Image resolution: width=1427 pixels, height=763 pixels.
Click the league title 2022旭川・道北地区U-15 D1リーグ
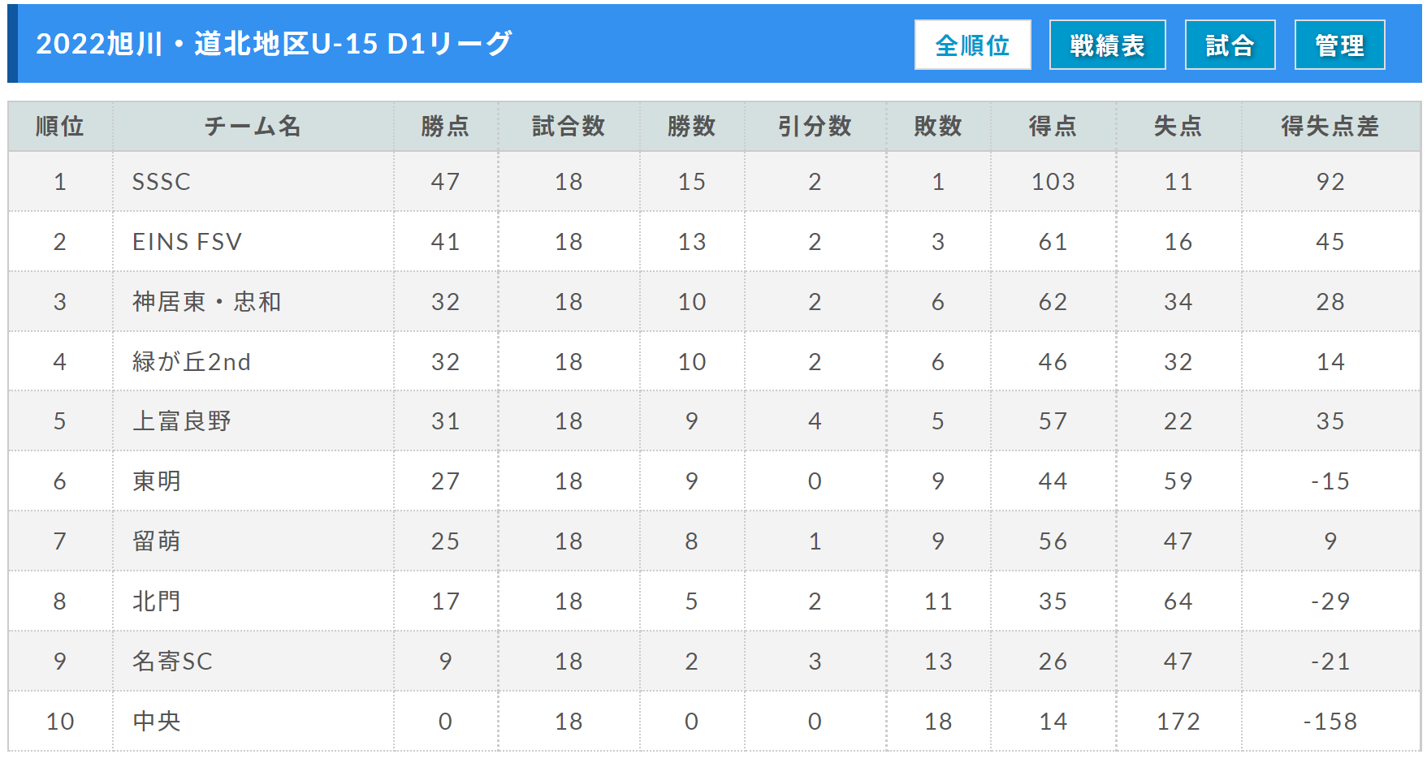(x=274, y=44)
